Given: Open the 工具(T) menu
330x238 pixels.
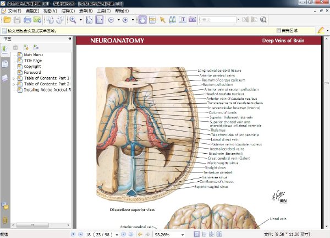Looking at the screenshot, I should pos(104,11).
